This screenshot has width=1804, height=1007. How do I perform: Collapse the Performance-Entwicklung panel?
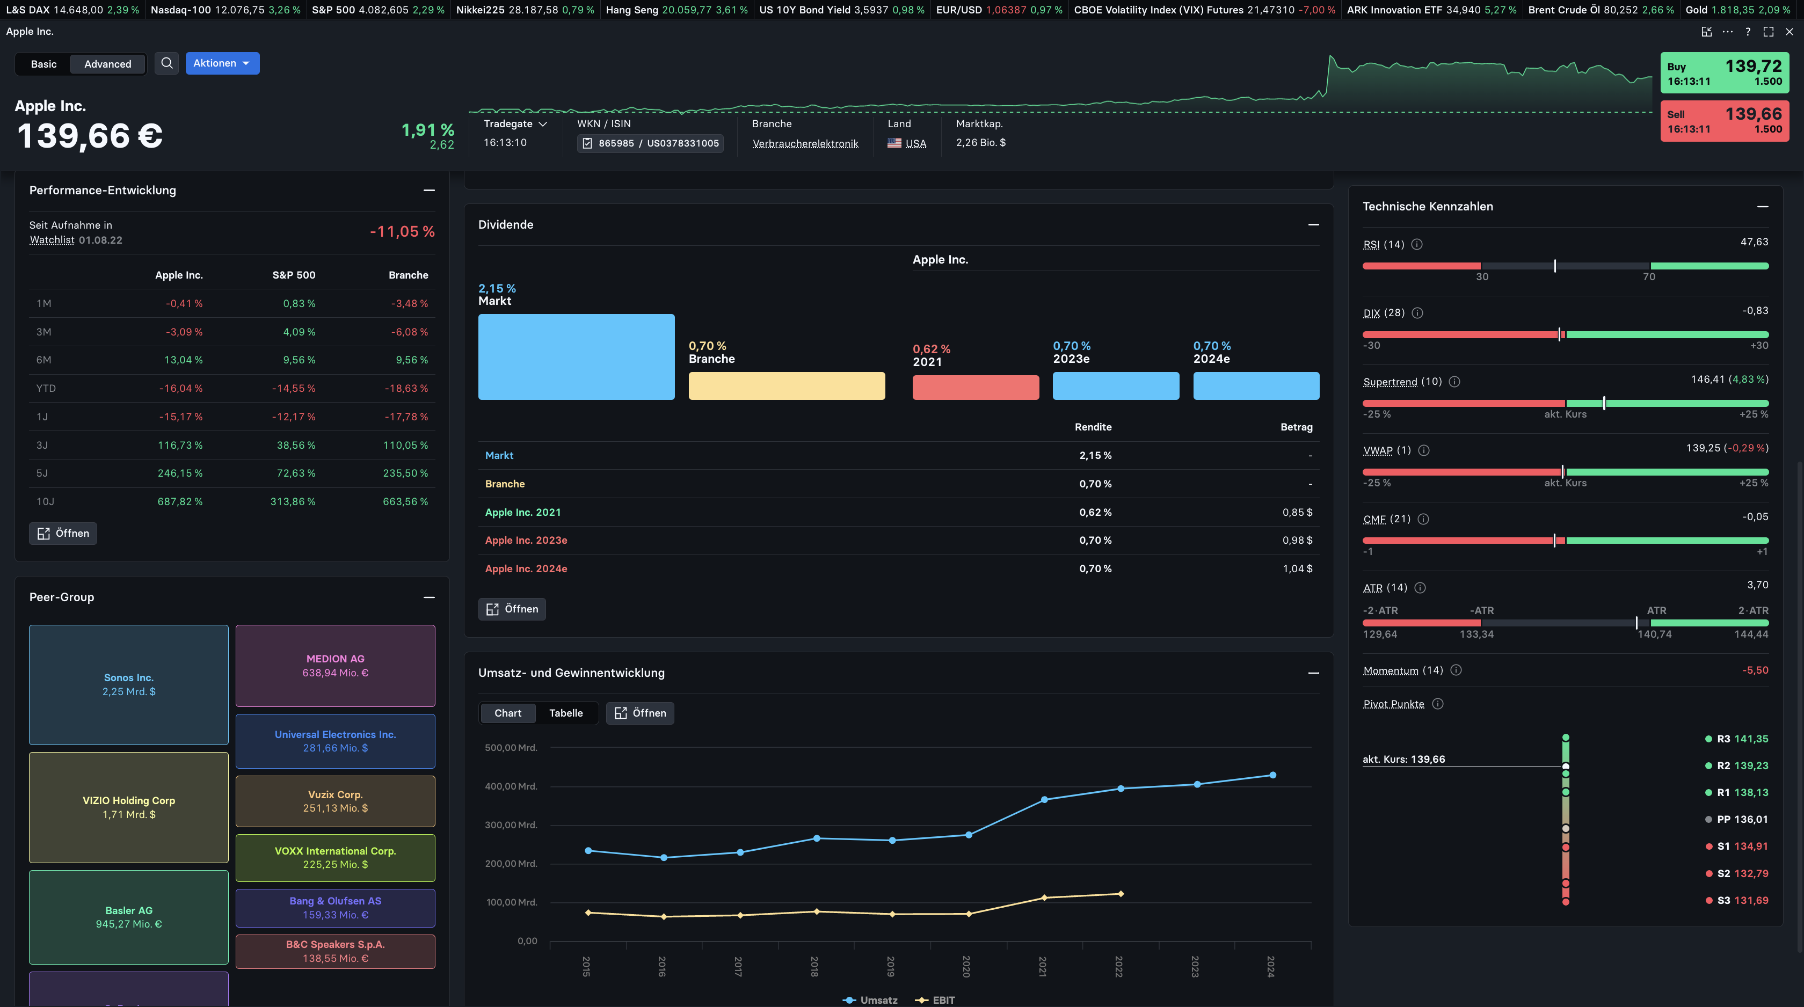coord(430,190)
